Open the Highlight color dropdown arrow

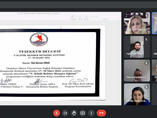coord(76,17)
